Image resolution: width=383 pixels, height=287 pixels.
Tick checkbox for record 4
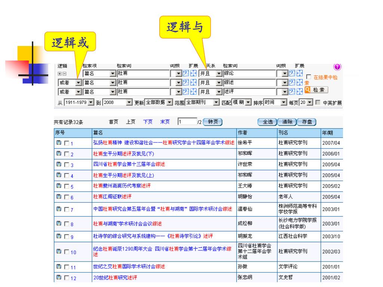[67, 176]
